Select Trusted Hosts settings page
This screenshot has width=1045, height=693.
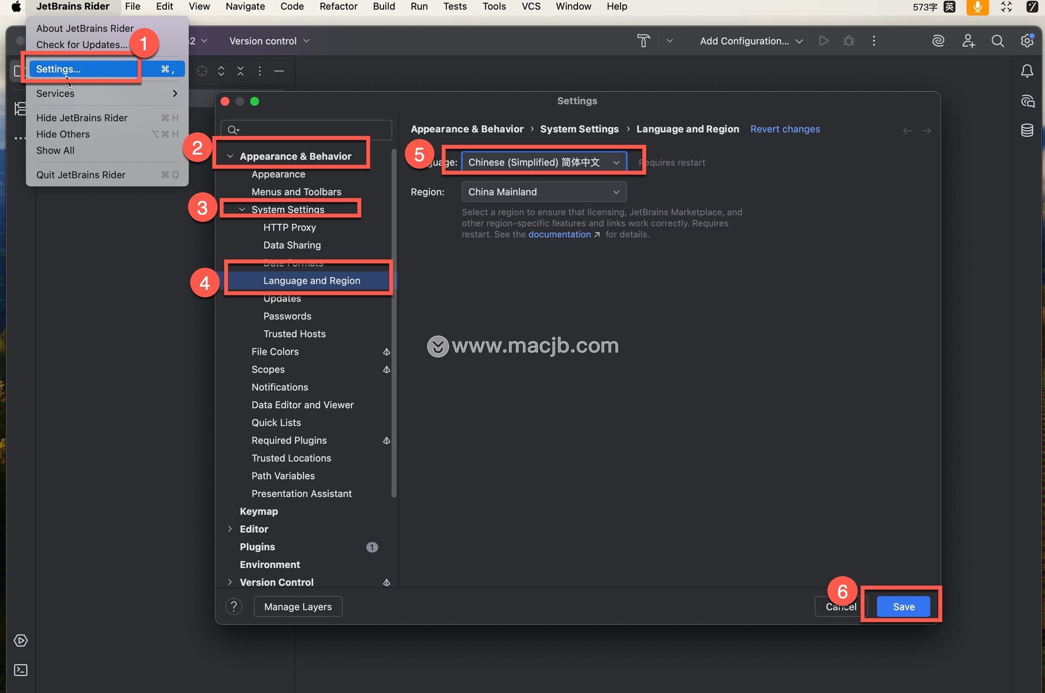(294, 334)
